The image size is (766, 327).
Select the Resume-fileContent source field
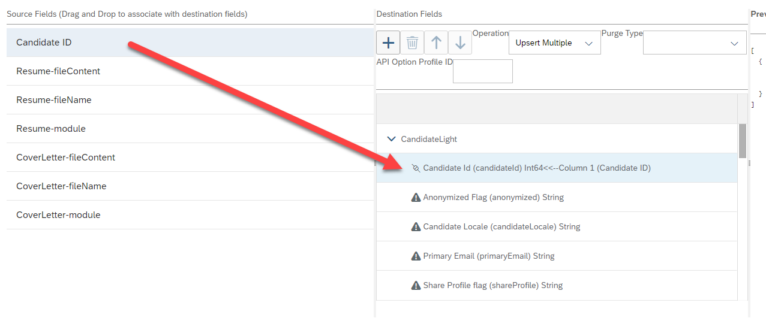pyautogui.click(x=190, y=71)
